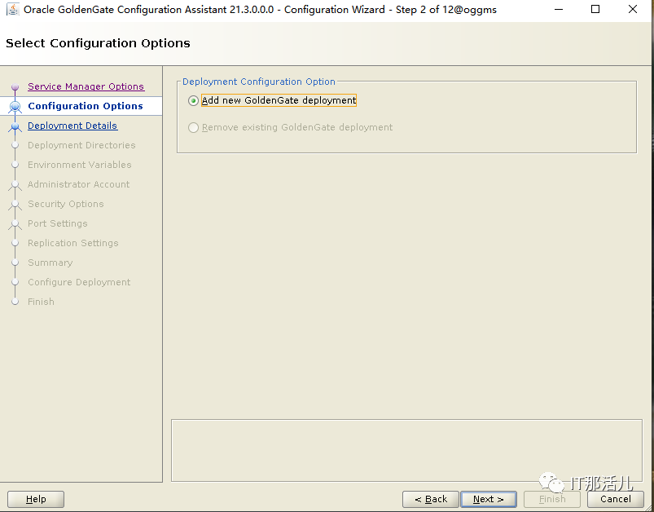This screenshot has height=512, width=654.
Task: Click Summary step label
Action: coord(50,263)
